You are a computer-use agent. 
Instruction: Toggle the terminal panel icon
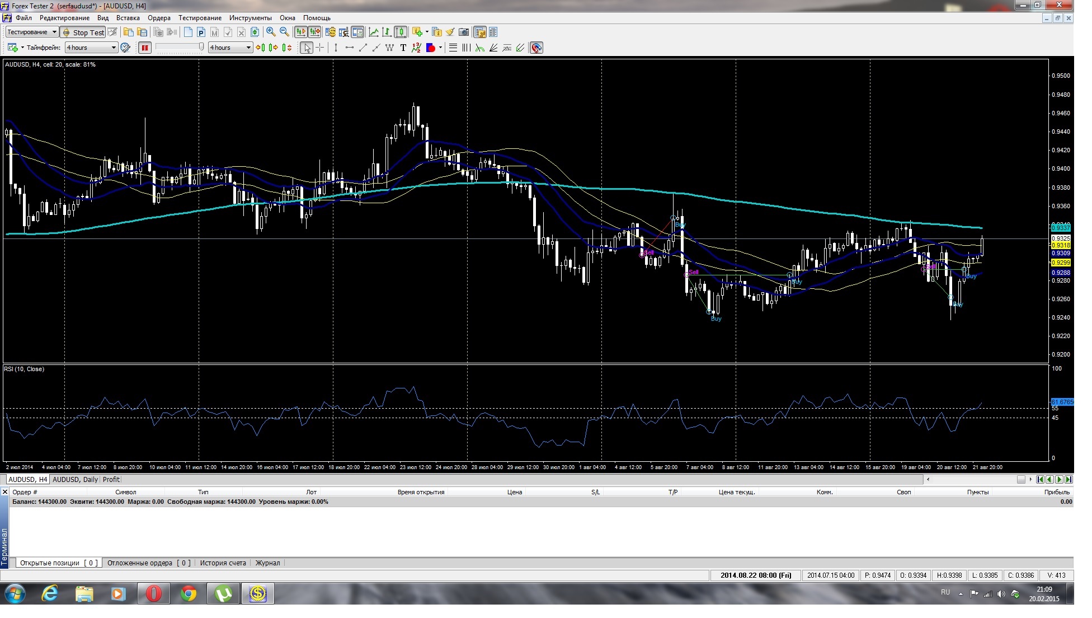pos(357,32)
